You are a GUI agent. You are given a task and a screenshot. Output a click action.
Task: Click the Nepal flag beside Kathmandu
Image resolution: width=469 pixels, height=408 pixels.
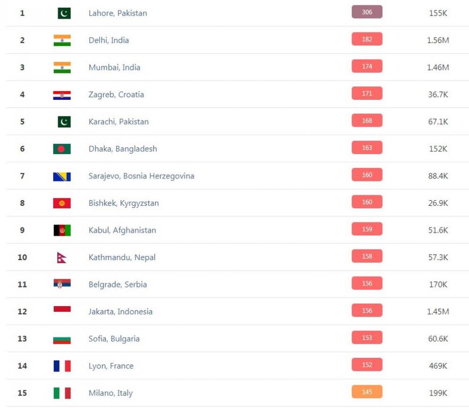click(62, 257)
